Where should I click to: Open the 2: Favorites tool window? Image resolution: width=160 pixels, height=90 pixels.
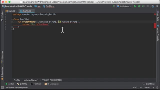coord(2,73)
